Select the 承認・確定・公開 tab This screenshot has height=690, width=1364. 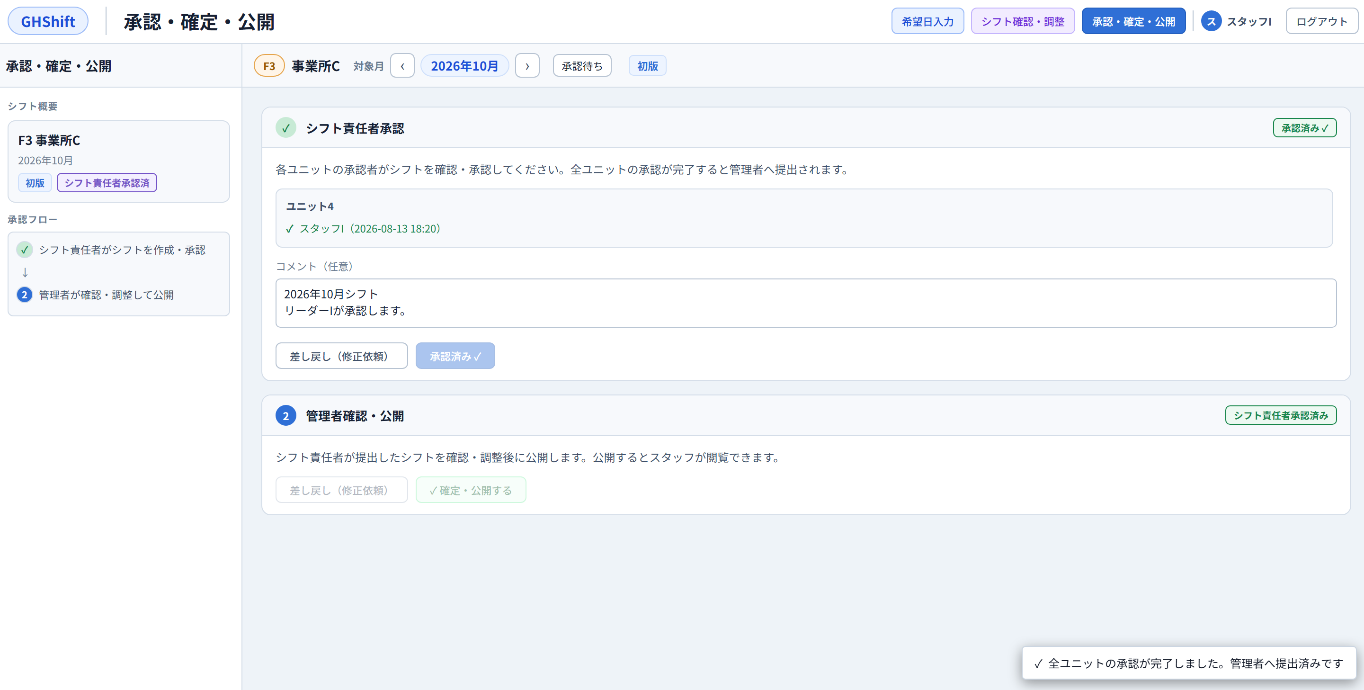1133,21
